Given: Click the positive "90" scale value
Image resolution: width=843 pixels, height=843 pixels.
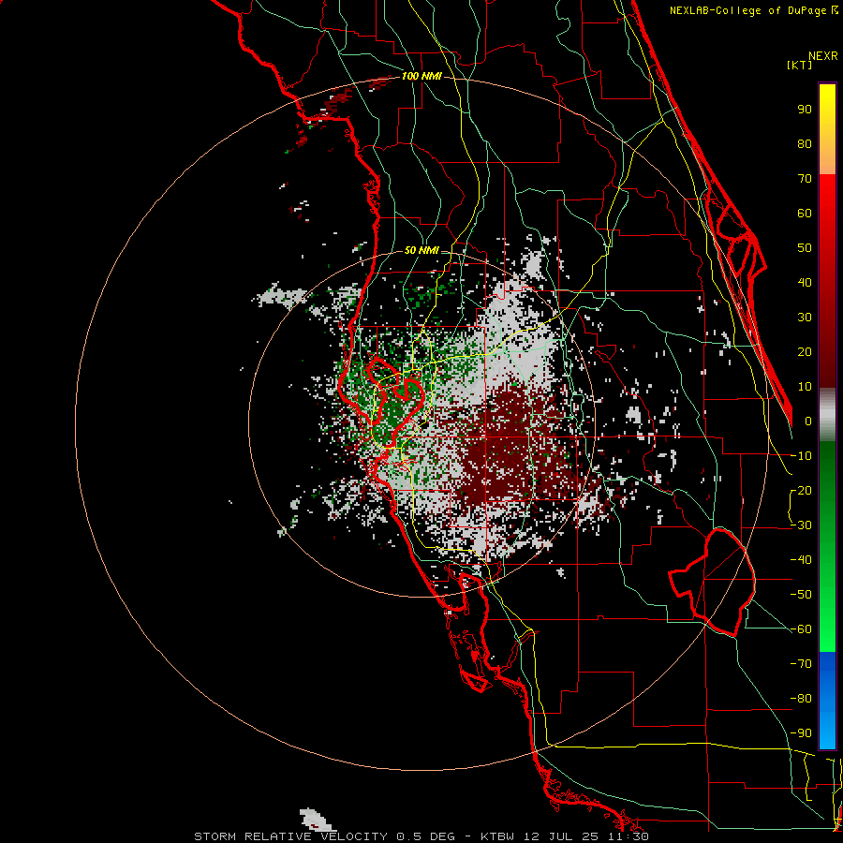Looking at the screenshot, I should click(x=805, y=110).
